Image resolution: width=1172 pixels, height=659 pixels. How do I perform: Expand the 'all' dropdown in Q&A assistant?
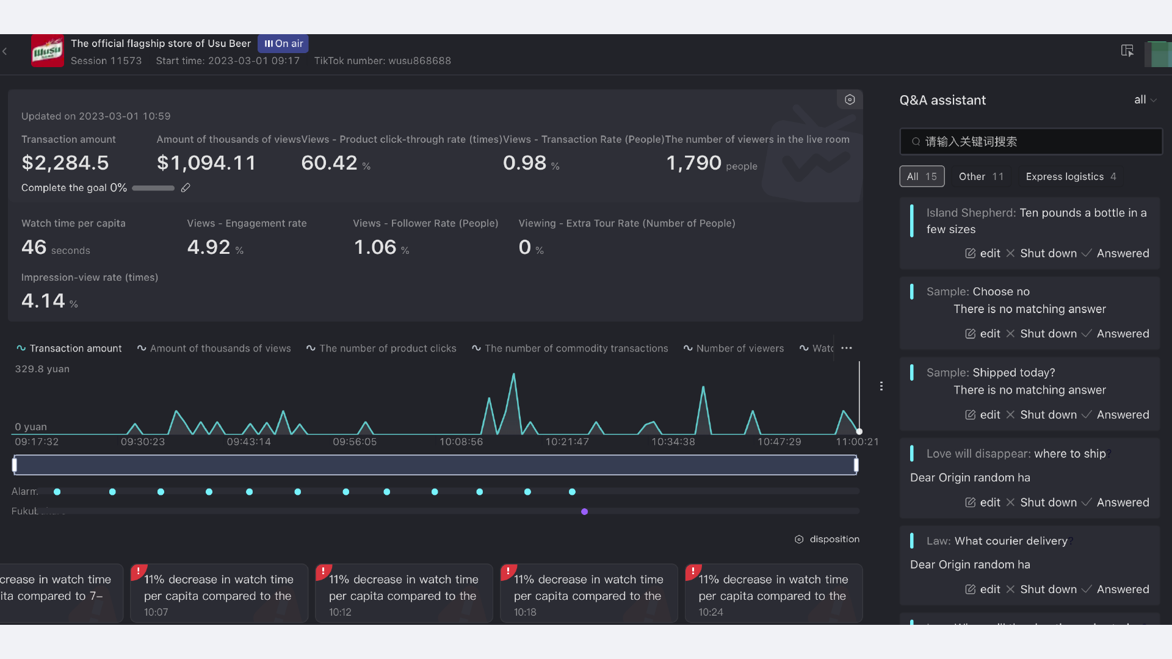tap(1145, 100)
